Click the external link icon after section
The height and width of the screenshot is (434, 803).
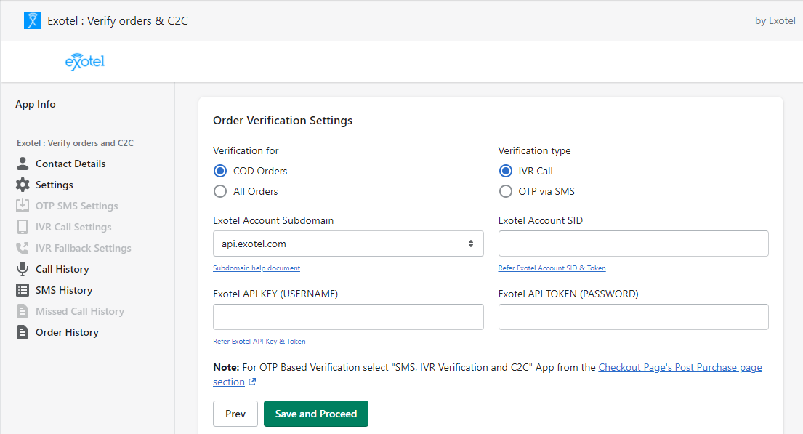click(x=252, y=382)
